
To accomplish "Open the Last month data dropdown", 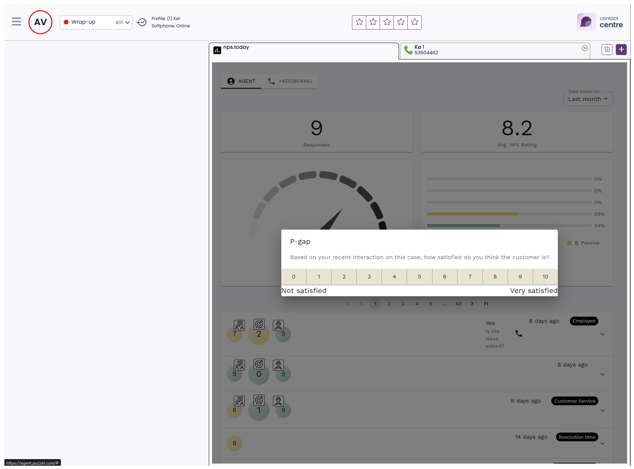I will point(587,99).
